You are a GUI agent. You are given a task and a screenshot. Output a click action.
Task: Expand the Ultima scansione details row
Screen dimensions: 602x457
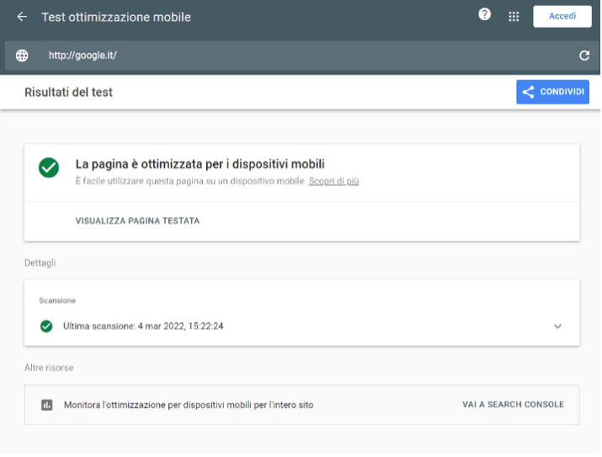[301, 327]
